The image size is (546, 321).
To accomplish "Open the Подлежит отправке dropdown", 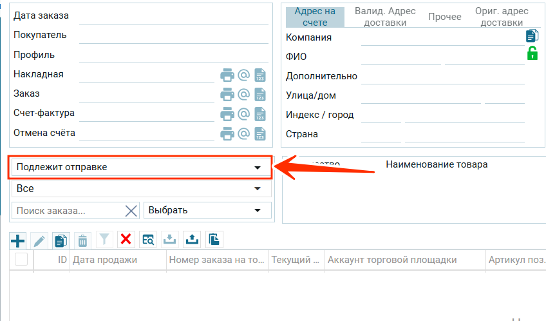I will (x=140, y=167).
